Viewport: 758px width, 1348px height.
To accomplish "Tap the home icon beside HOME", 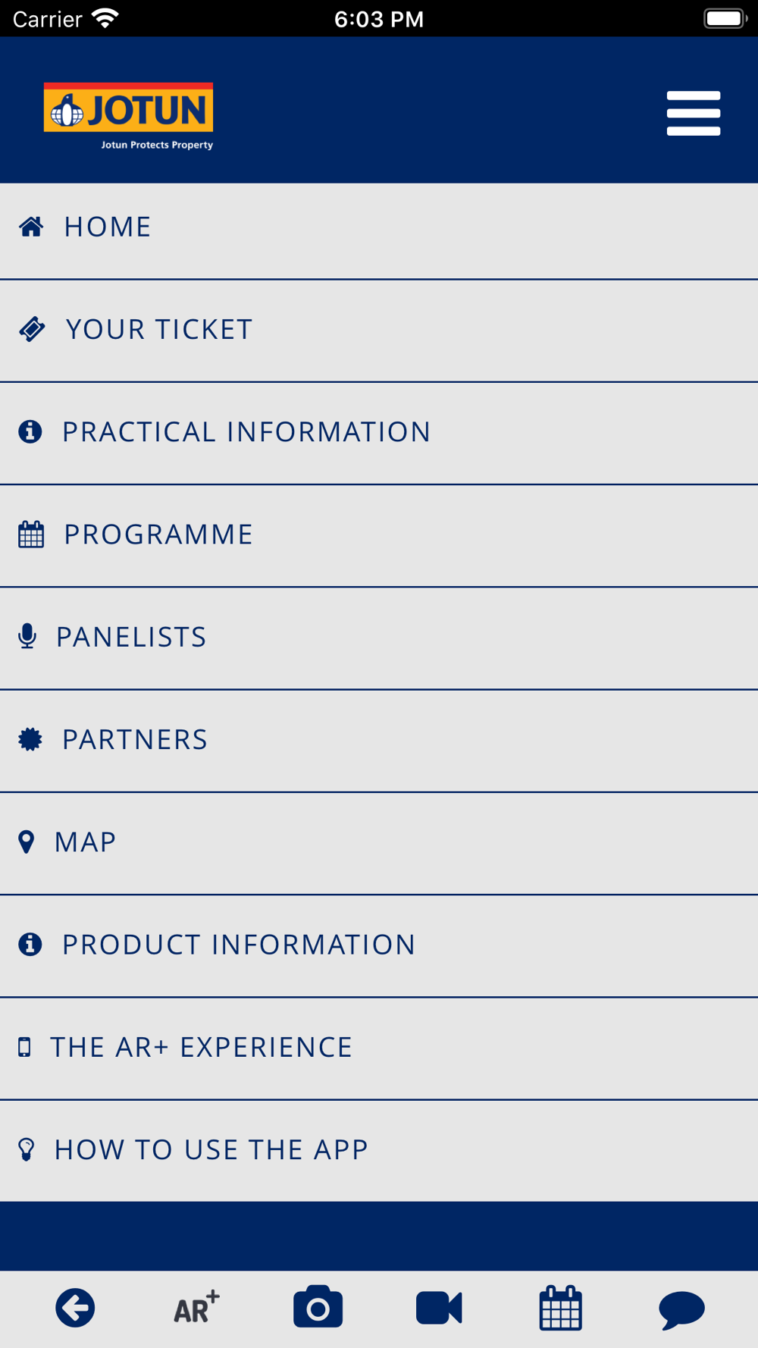I will [x=31, y=227].
